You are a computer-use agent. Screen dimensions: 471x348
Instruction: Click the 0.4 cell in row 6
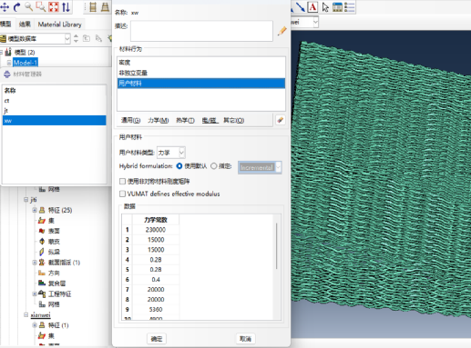(x=156, y=280)
